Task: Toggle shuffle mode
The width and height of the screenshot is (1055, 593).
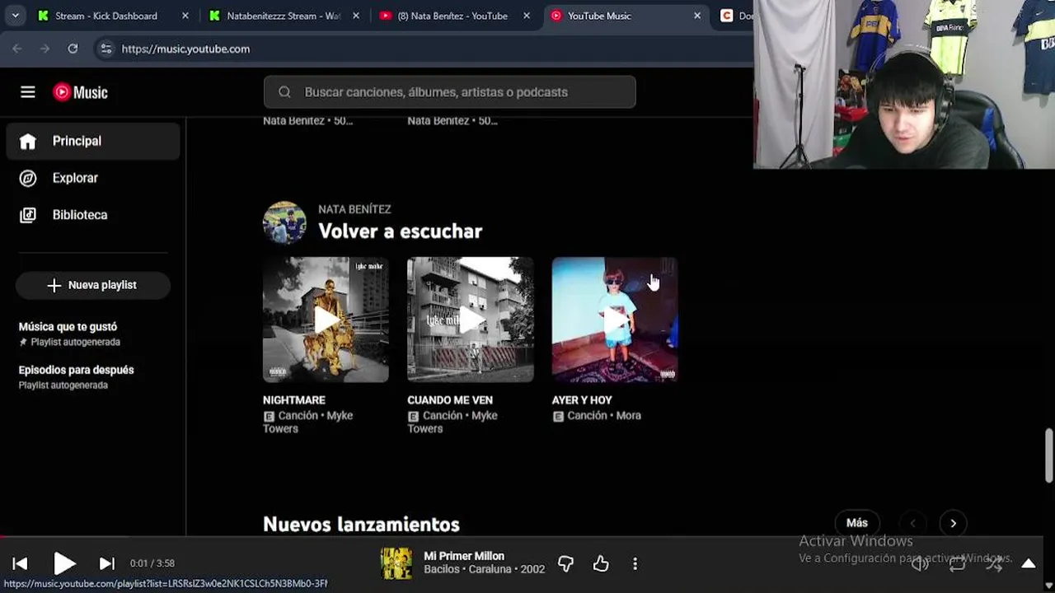Action: (994, 564)
